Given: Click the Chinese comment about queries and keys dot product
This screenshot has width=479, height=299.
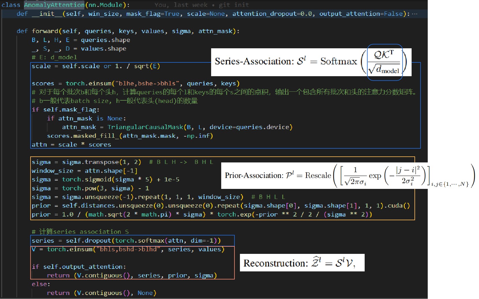Looking at the screenshot, I should pos(224,92).
